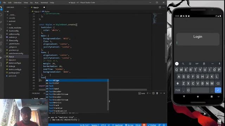Screen dimensions: 225x126
Task: Select textColor autocomplete suggestion
Action: click(77, 83)
